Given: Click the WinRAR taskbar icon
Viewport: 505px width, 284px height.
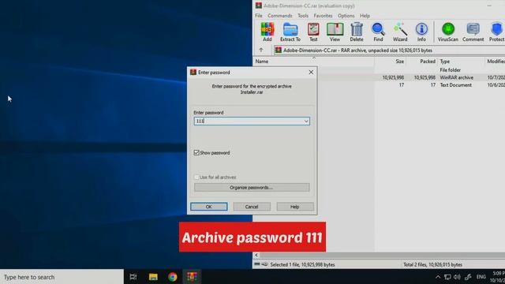Looking at the screenshot, I should [192, 277].
